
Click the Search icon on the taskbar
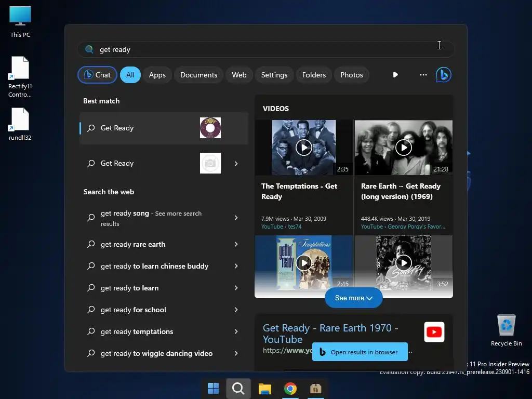[238, 389]
